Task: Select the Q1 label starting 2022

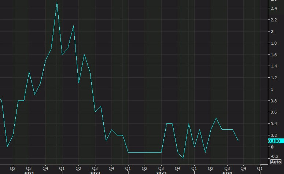Action: 62,169
